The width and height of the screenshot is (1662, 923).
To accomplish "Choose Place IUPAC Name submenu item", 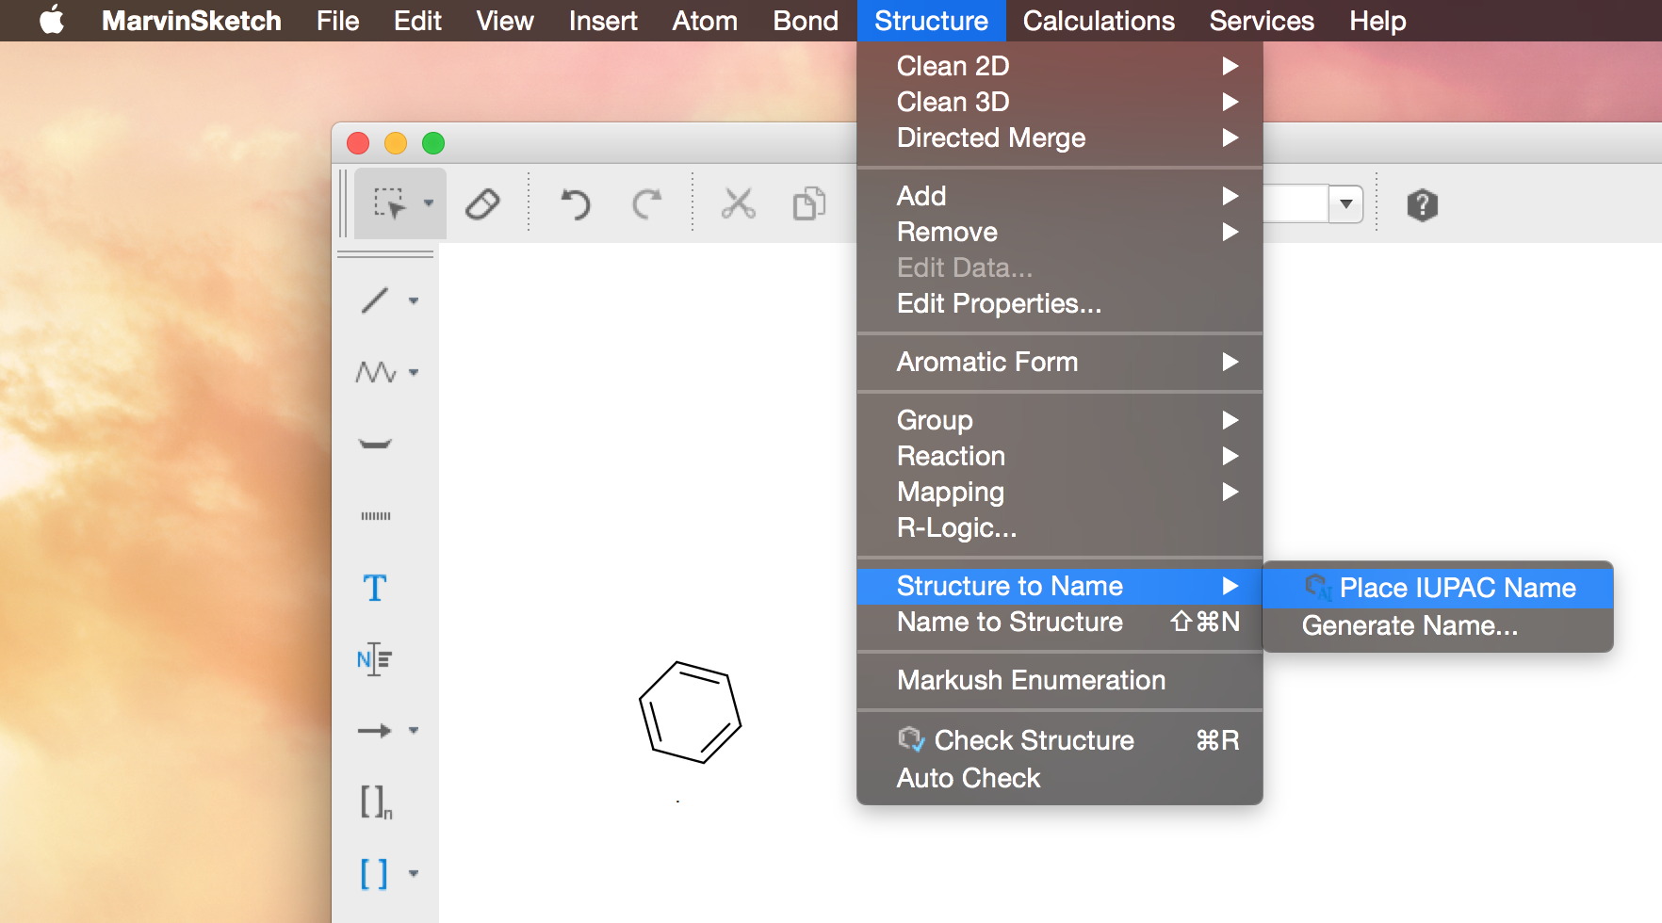I will pos(1438,588).
